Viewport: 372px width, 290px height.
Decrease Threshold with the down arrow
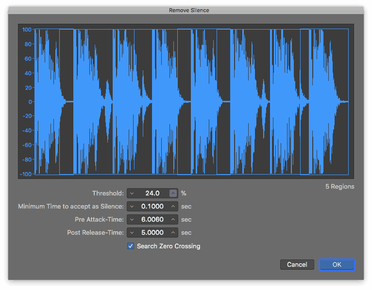(132, 193)
